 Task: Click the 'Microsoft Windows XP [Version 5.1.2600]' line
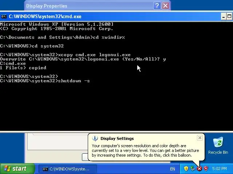tap(57, 24)
